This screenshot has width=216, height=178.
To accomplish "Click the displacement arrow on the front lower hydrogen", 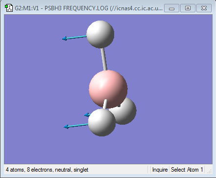I will pos(76,126).
